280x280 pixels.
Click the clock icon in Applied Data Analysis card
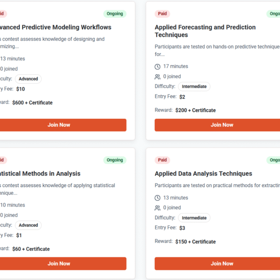[157, 198]
